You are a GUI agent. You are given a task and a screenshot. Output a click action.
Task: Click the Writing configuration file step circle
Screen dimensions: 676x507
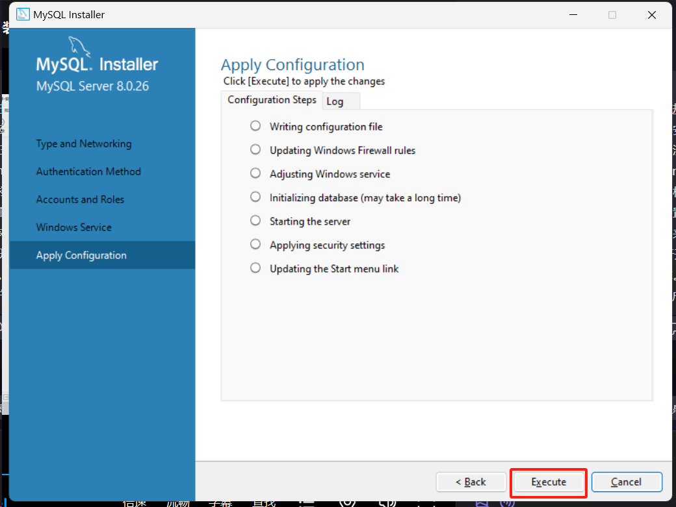click(255, 126)
